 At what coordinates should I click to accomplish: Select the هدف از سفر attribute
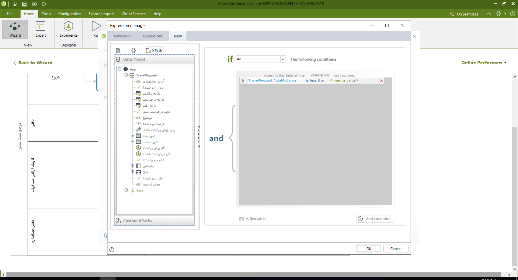pos(151,184)
